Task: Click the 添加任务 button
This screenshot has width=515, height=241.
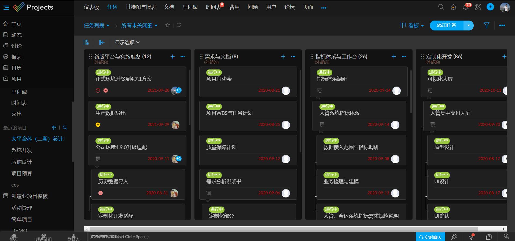Action: pos(447,25)
